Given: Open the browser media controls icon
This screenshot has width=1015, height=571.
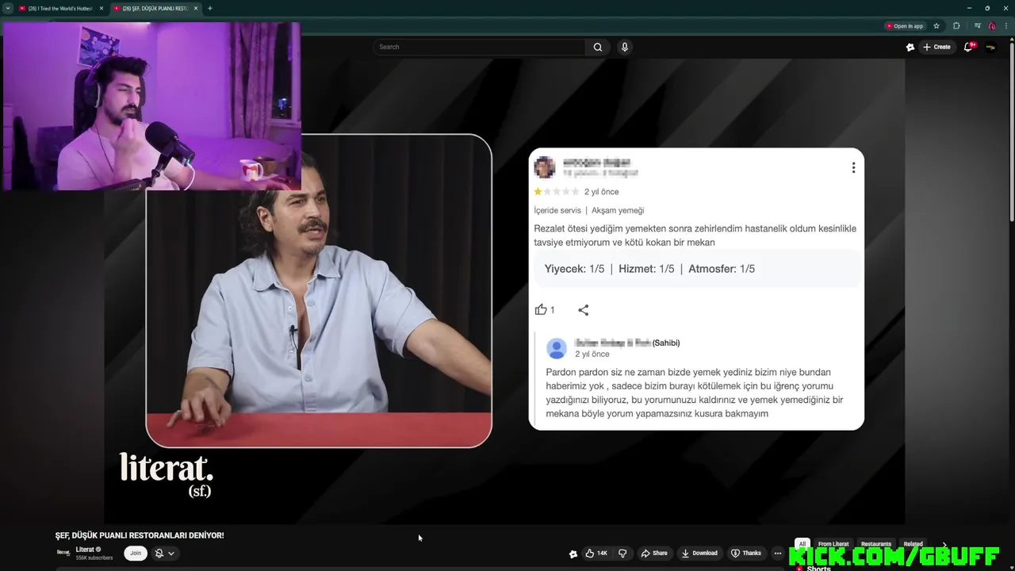Looking at the screenshot, I should click(977, 26).
